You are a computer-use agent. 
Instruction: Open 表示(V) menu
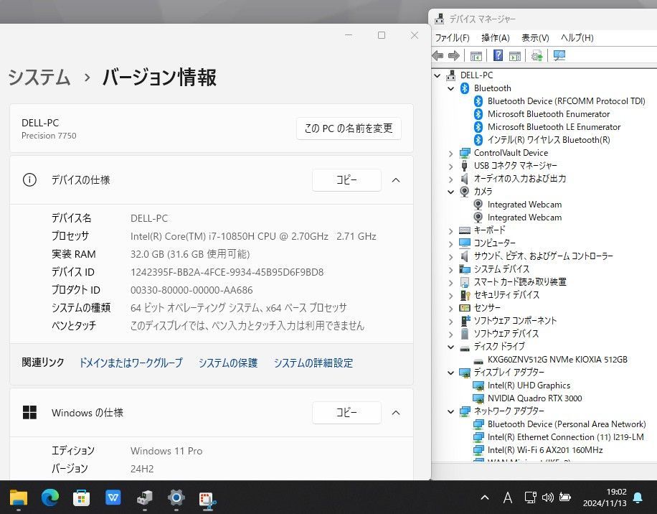click(535, 38)
